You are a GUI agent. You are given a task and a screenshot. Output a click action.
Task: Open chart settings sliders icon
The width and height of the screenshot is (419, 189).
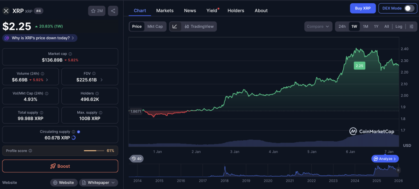pos(411,27)
